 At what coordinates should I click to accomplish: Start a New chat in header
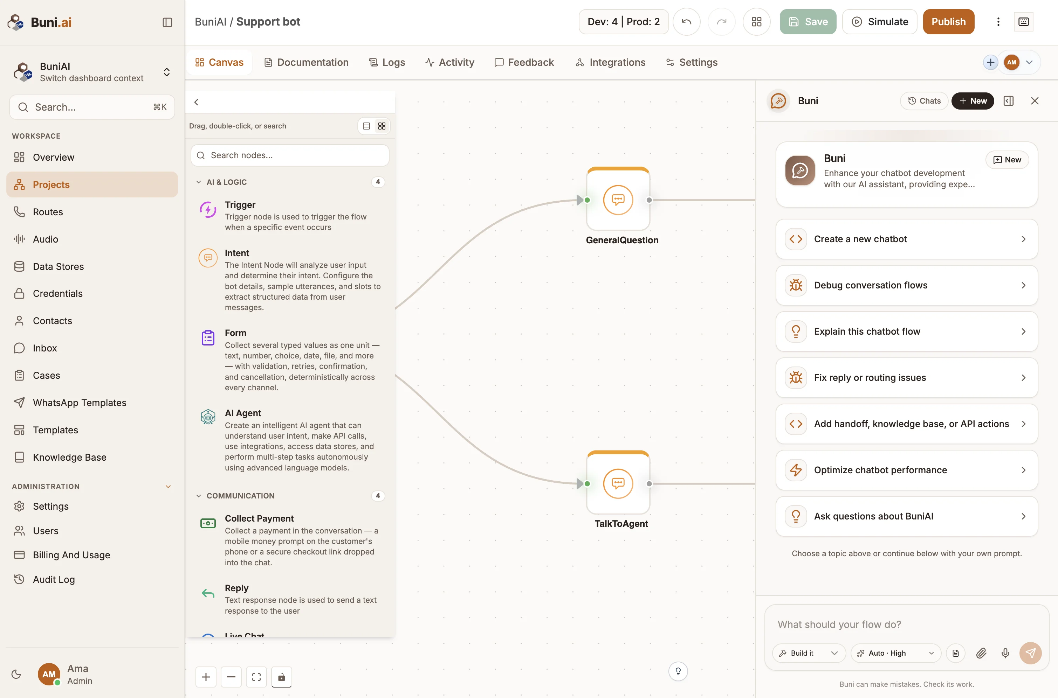(973, 101)
